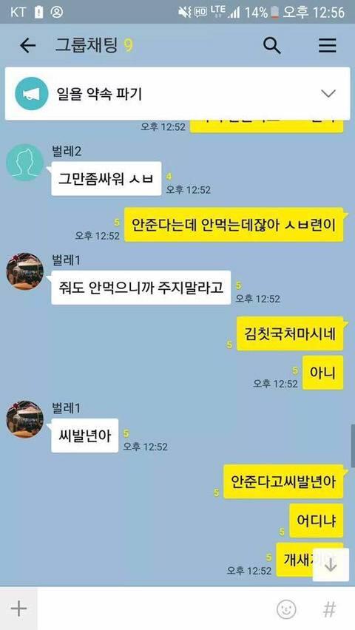Tap the 그룹채팅 title text

pyautogui.click(x=86, y=46)
